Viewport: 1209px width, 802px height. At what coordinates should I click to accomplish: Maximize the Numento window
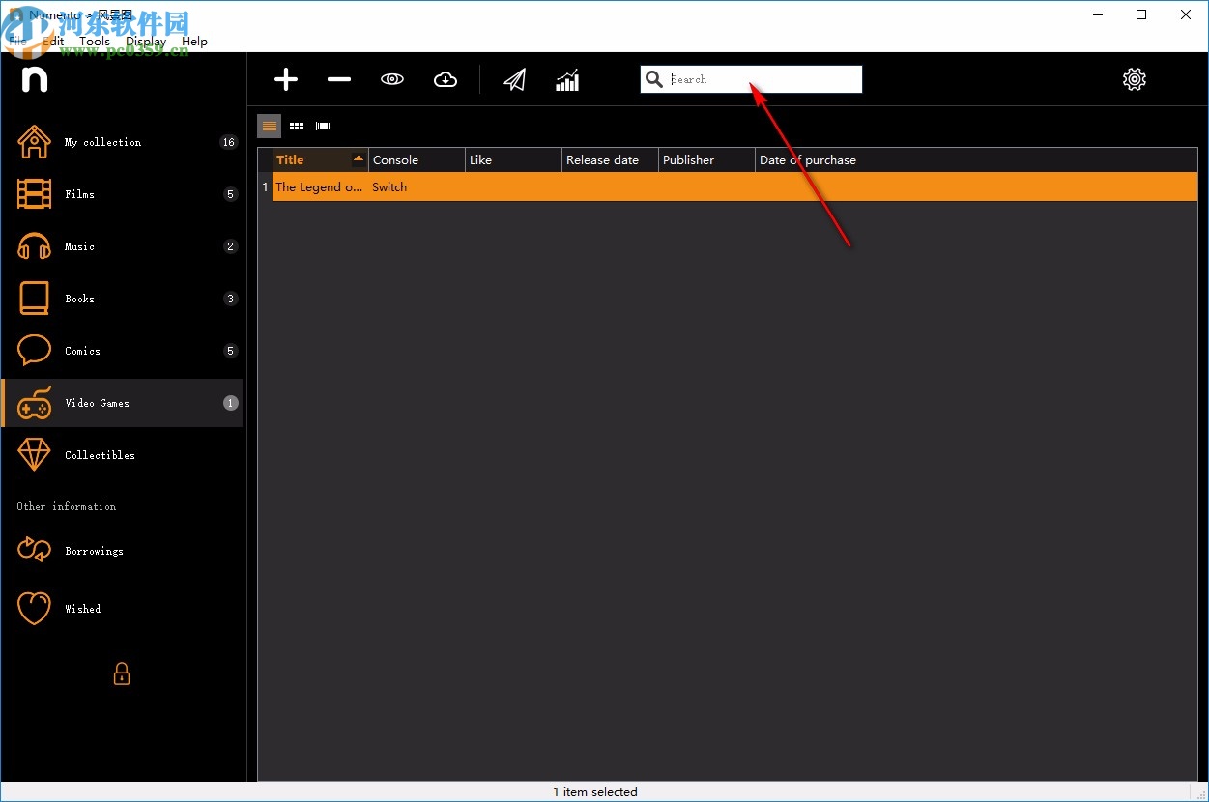[x=1141, y=14]
